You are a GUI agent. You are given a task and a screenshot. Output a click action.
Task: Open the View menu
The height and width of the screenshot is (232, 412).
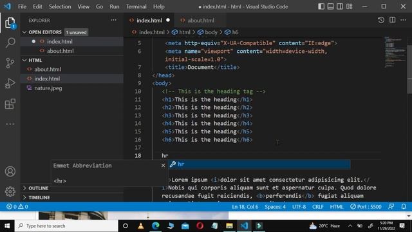coord(83,6)
